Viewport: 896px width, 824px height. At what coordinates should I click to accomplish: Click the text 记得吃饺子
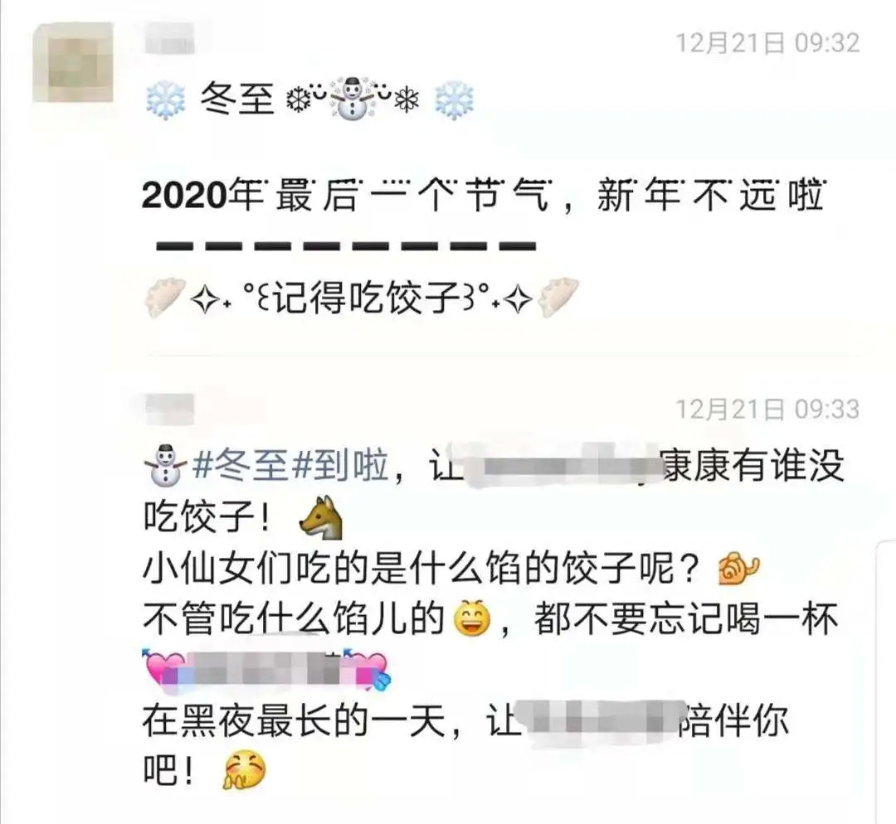pyautogui.click(x=367, y=298)
